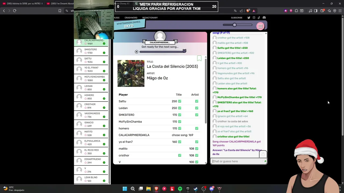Click SMKSITERO's title checkmark in results
The image size is (344, 193).
(180, 115)
